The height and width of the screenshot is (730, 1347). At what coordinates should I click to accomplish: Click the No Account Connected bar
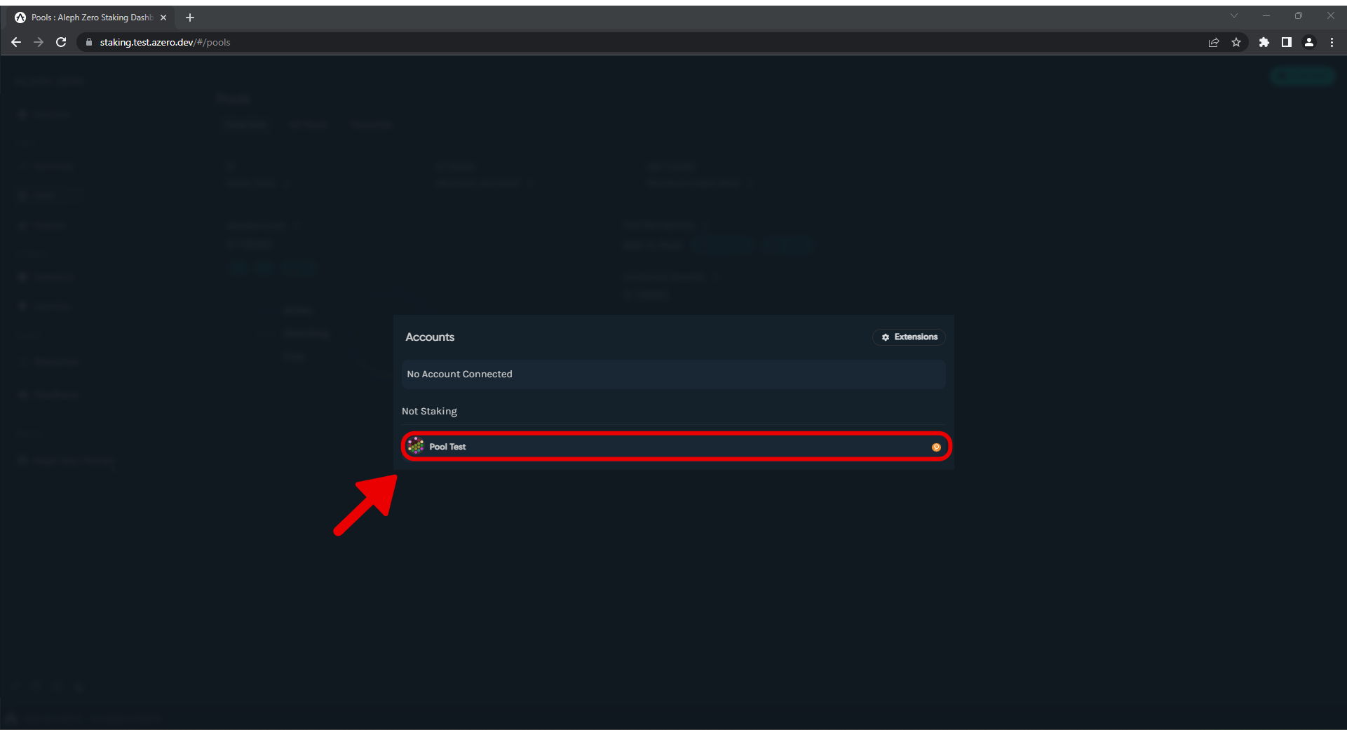[673, 374]
